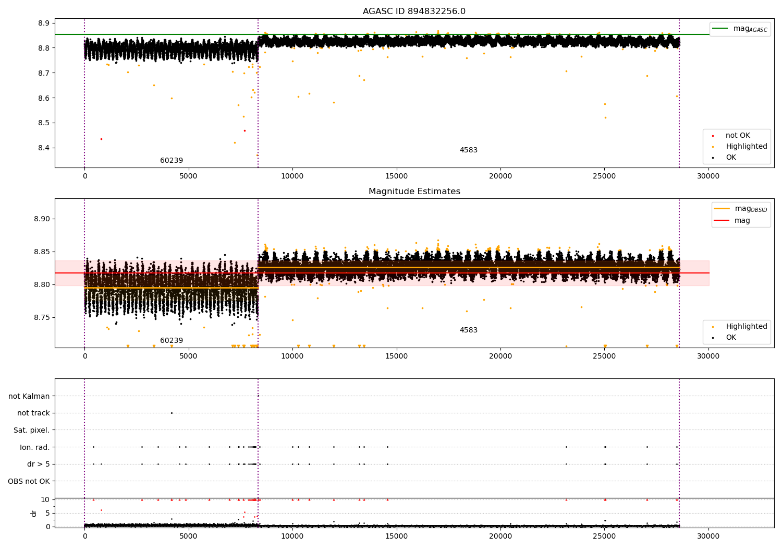782x548 pixels.
Task: Click the 30000 x-tick of the top plot
Action: (x=708, y=176)
